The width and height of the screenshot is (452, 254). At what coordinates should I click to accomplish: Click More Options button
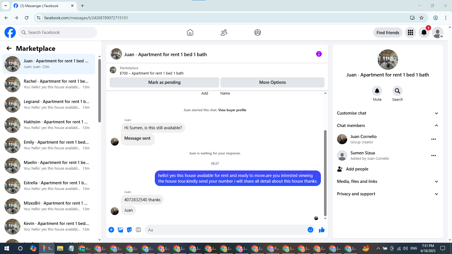(272, 82)
